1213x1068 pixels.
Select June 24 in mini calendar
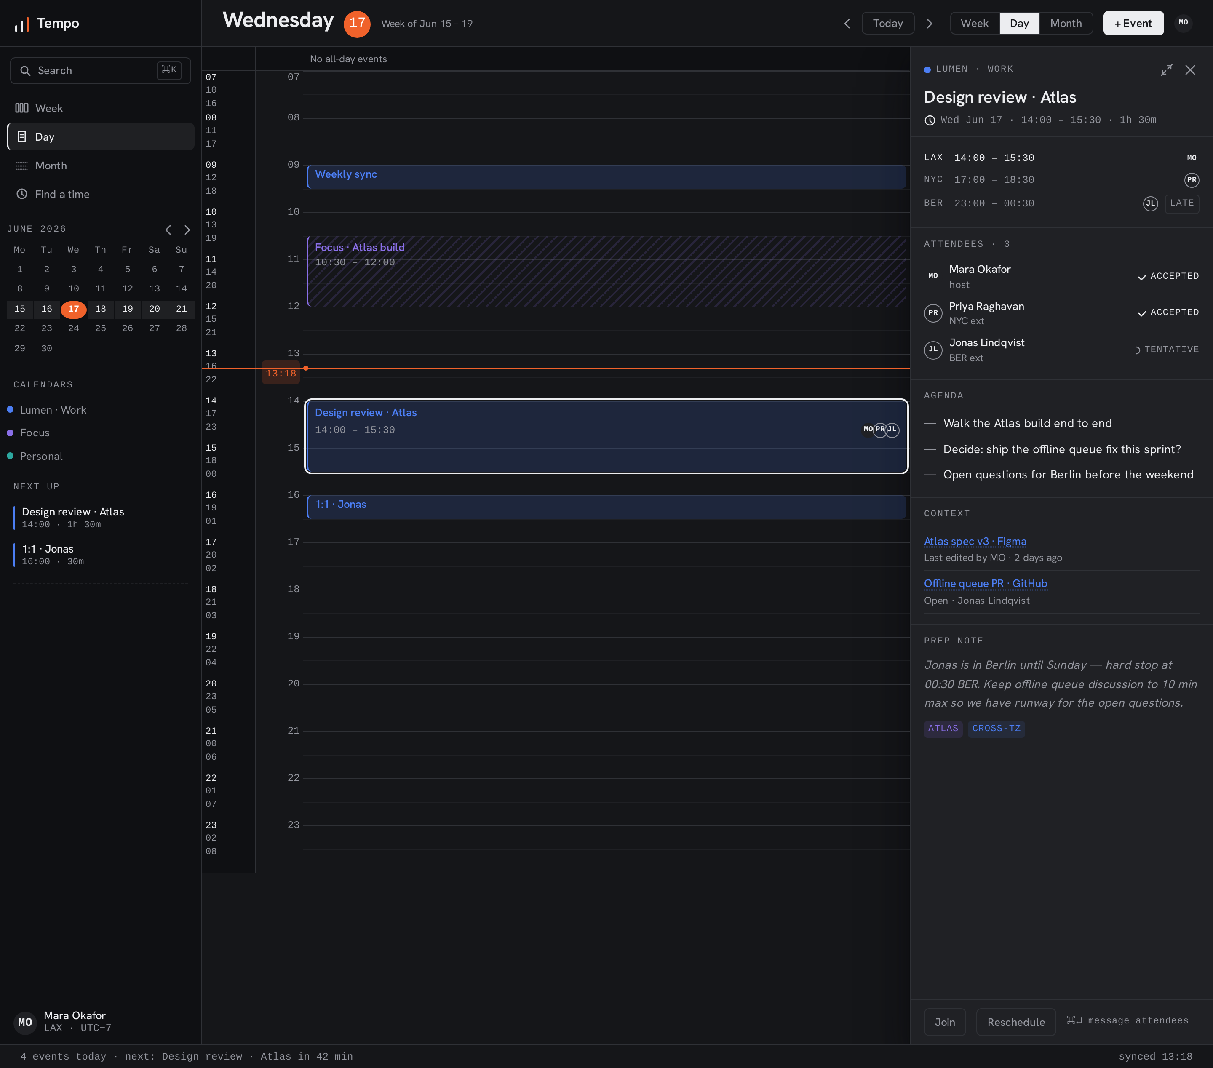[74, 328]
